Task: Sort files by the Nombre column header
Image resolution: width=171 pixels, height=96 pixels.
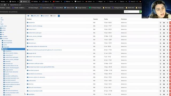Action: click(29, 19)
